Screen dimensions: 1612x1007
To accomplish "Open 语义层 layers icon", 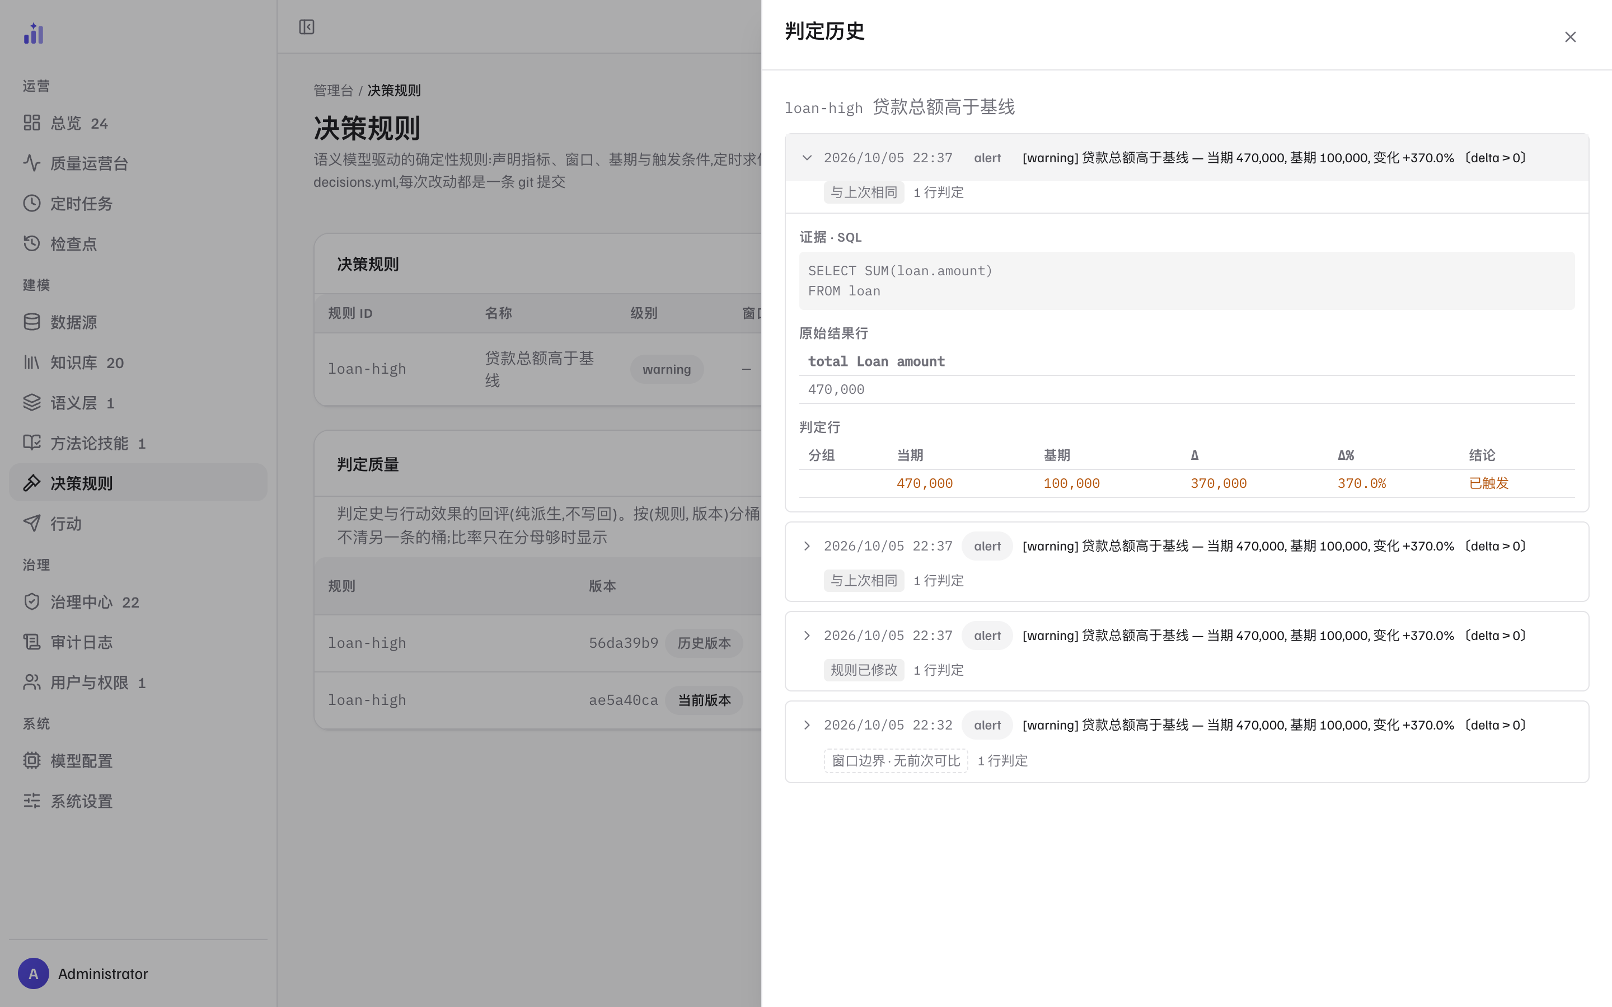I will (x=31, y=402).
